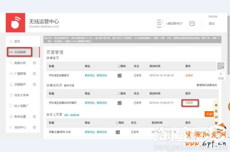Open the floating QR code widget at right
The image size is (230, 152).
(x=221, y=66)
